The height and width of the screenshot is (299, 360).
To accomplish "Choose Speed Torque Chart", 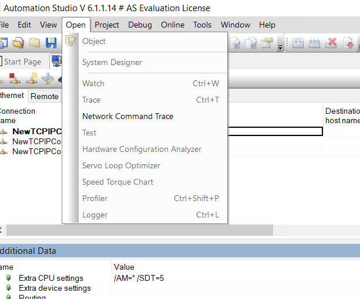I will (x=145, y=182).
